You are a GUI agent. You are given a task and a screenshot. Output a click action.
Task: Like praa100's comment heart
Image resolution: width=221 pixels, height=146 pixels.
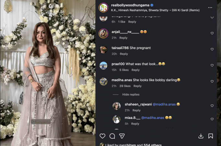pyautogui.click(x=212, y=65)
